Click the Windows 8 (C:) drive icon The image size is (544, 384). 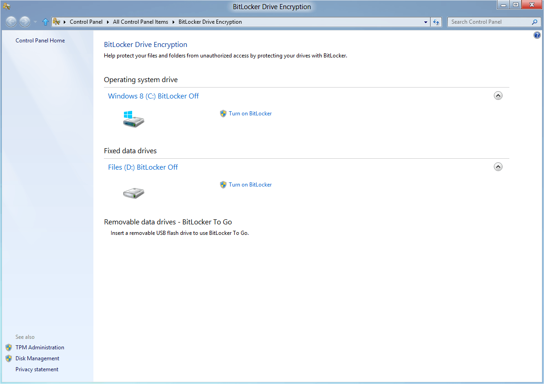(133, 119)
